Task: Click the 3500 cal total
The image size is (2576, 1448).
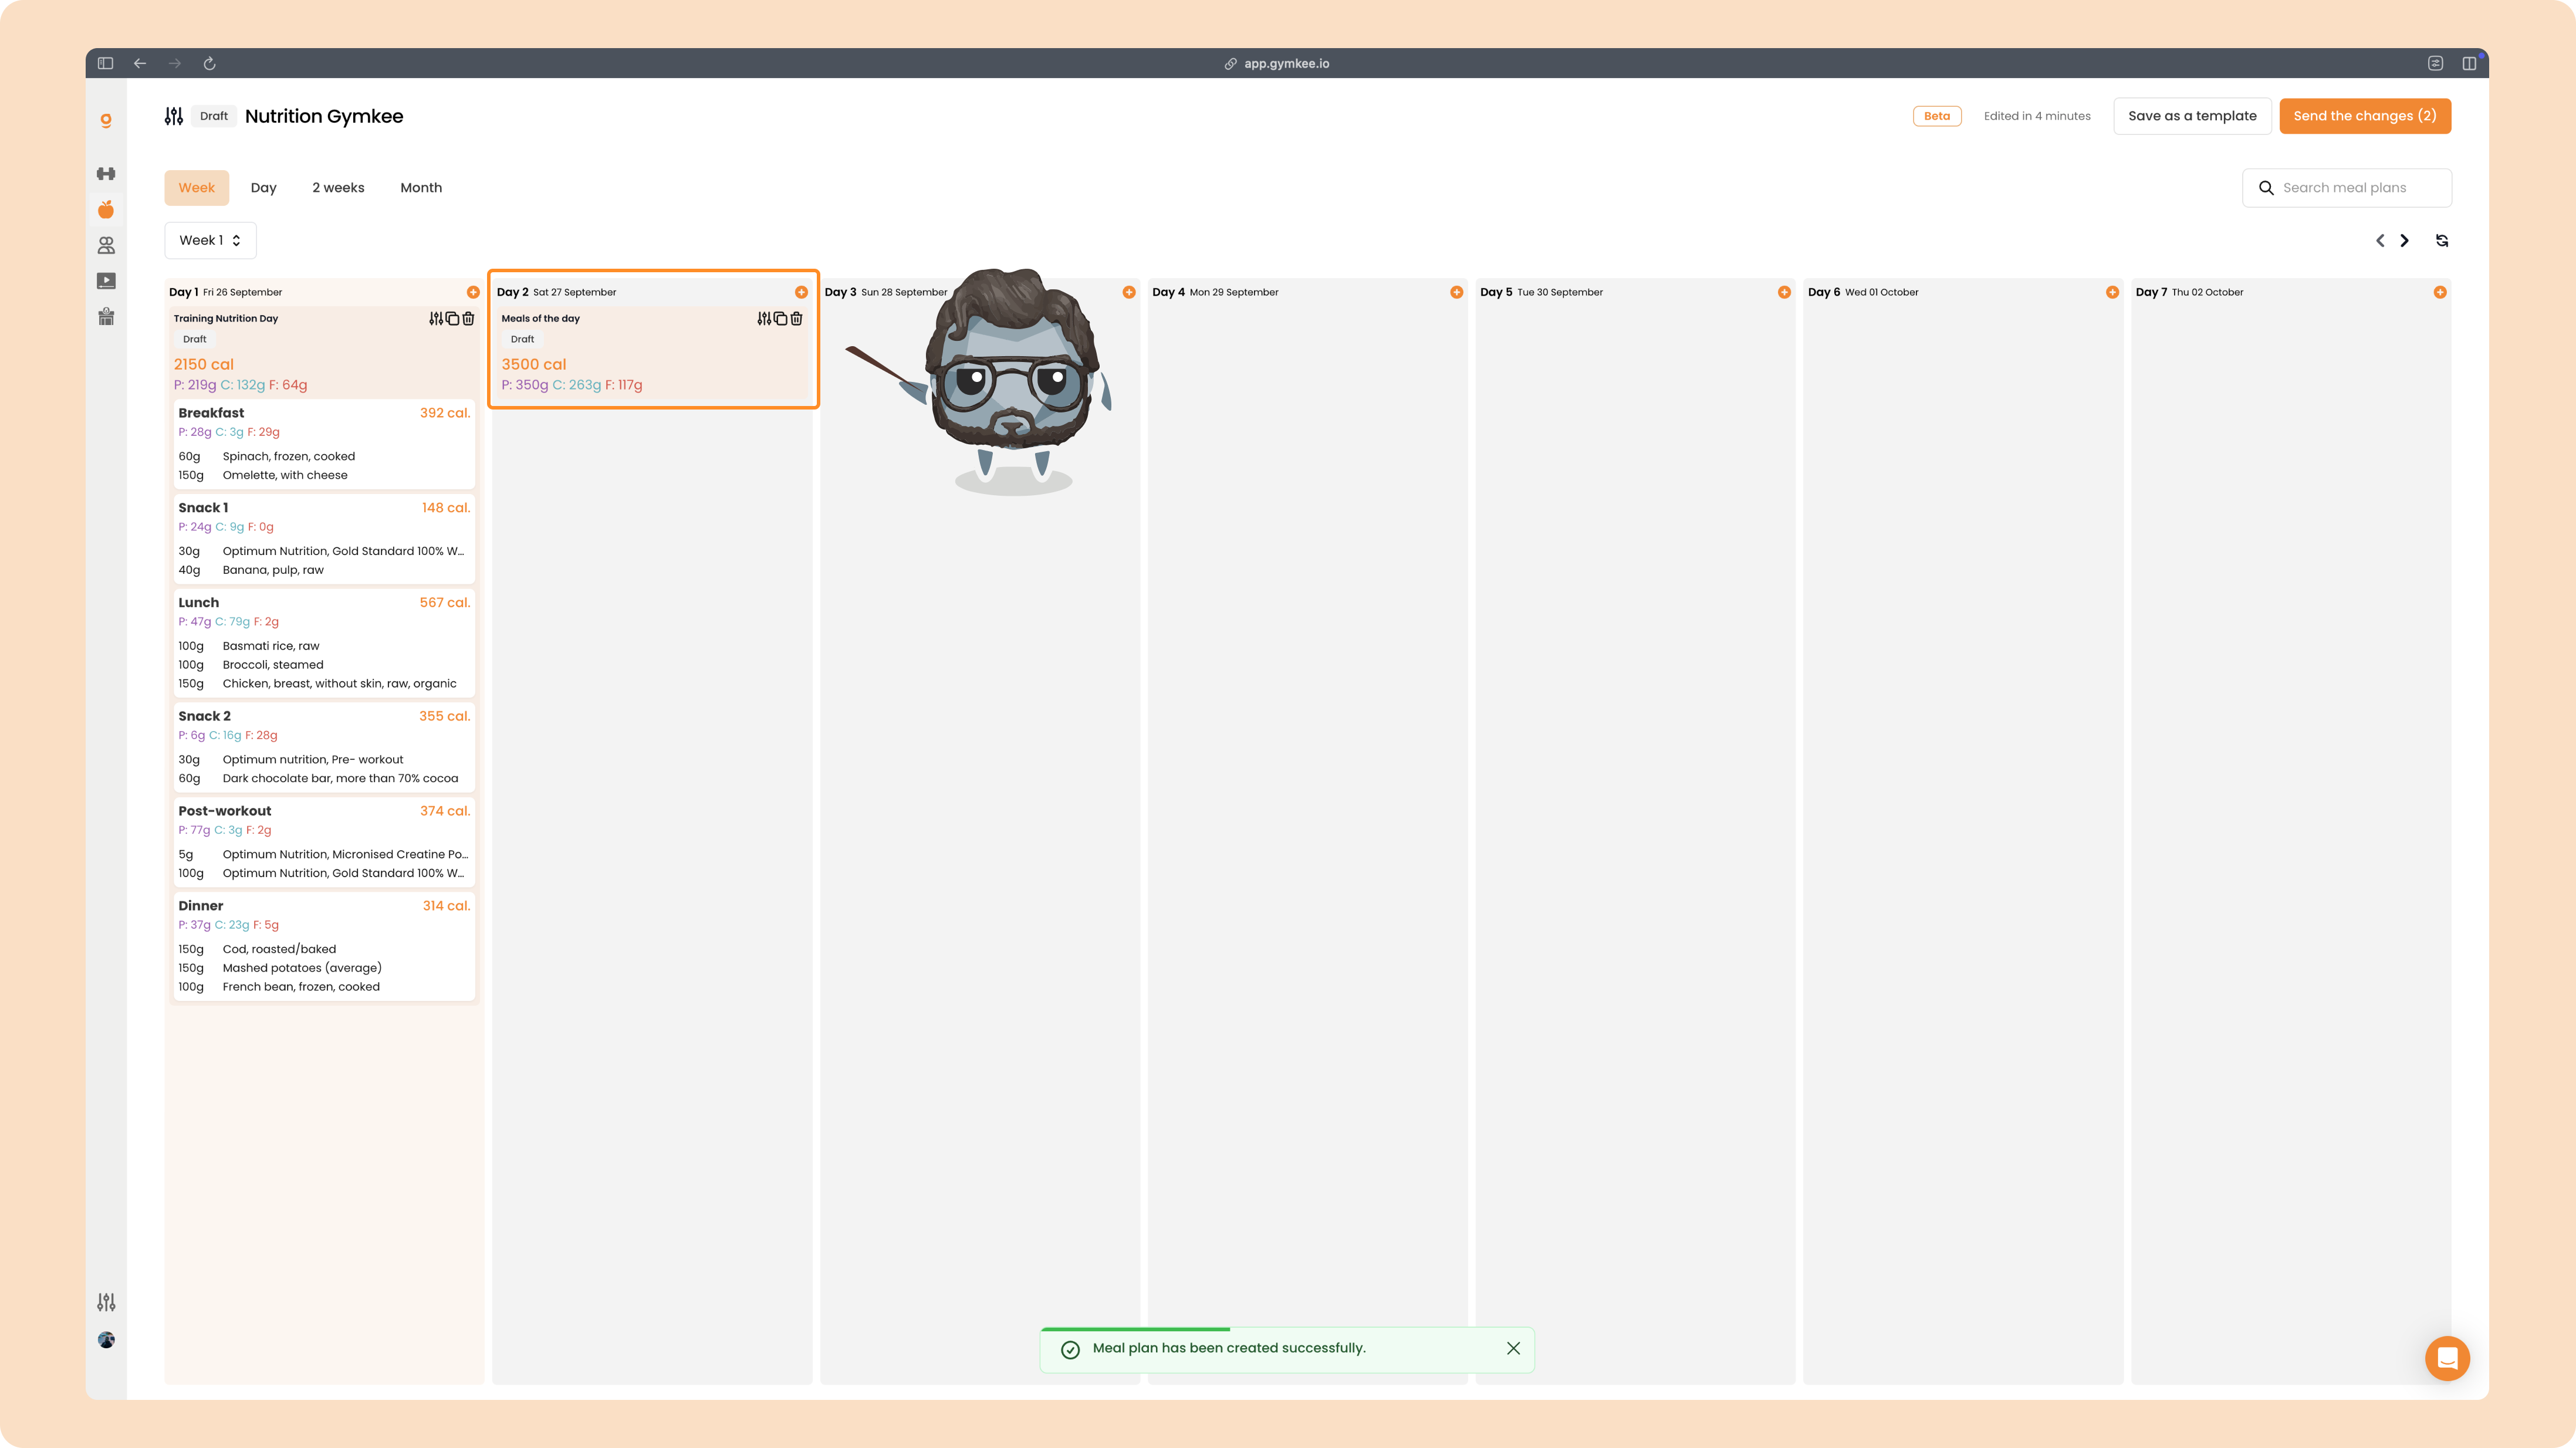Action: (x=534, y=364)
